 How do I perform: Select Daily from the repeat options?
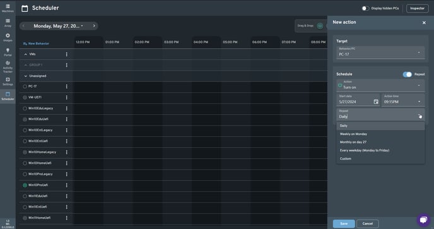coord(380,126)
